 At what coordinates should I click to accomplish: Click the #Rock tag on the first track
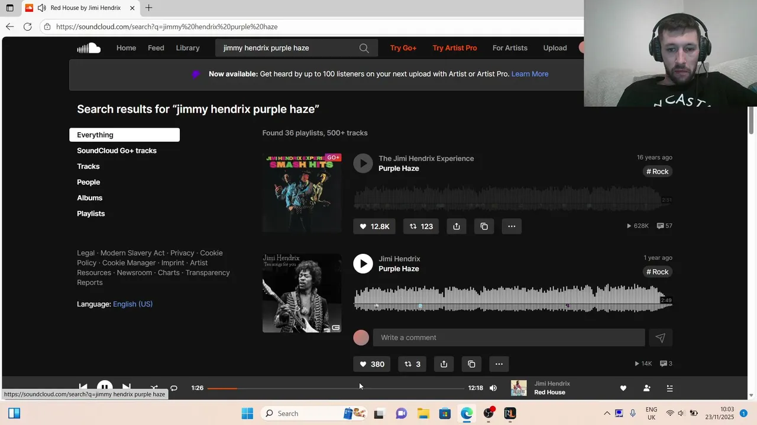point(658,172)
